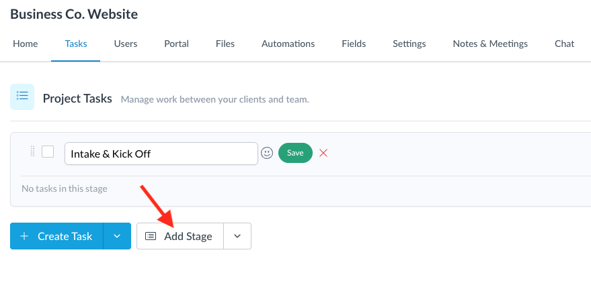The image size is (591, 287).
Task: Expand the Add Stage dropdown arrow
Action: pyautogui.click(x=237, y=236)
